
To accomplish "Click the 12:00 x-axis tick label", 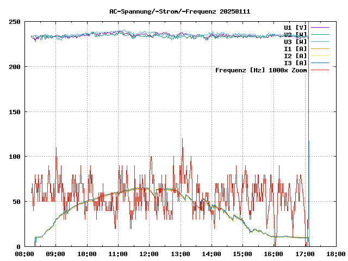I will pos(149,254).
